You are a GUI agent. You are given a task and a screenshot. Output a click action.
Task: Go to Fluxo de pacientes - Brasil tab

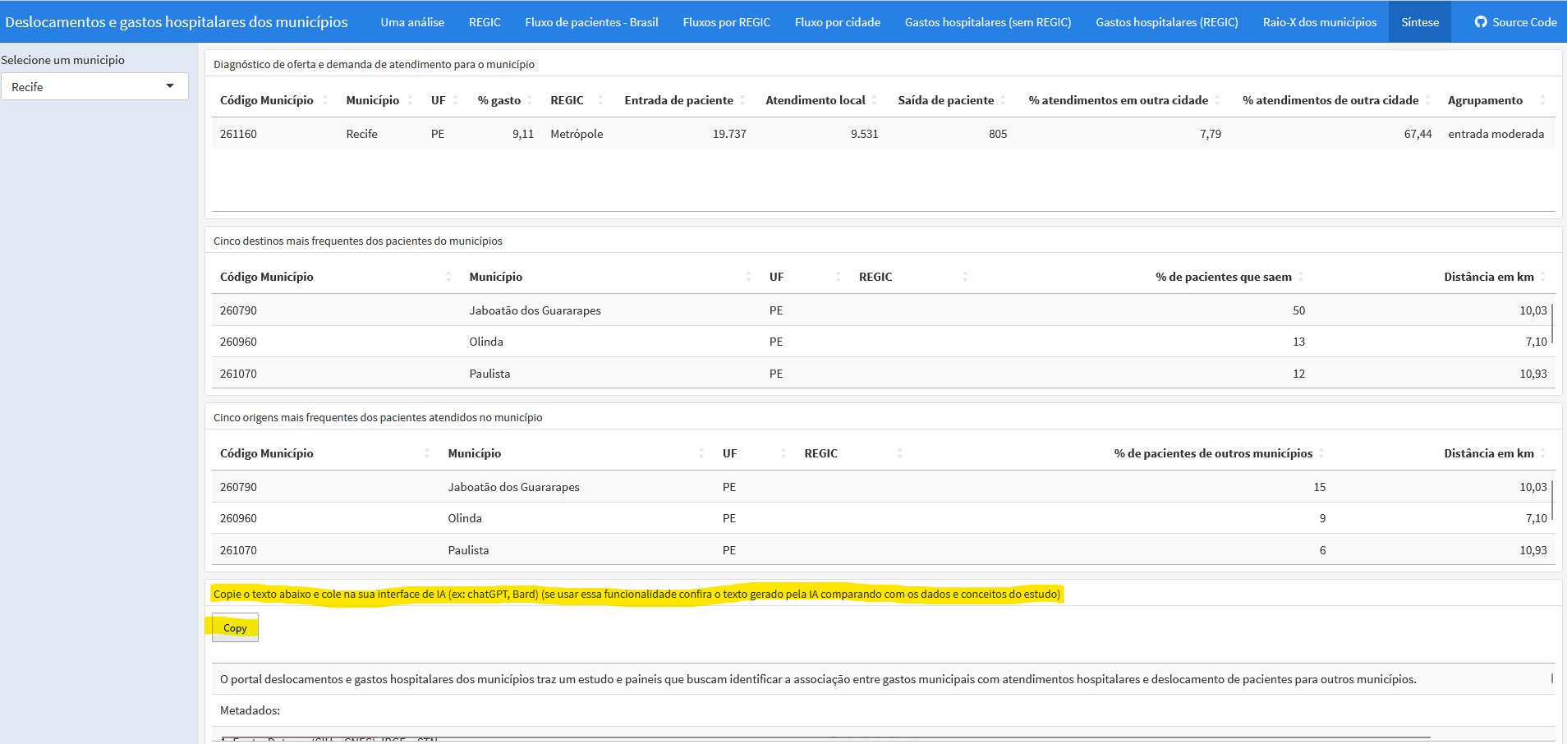592,22
